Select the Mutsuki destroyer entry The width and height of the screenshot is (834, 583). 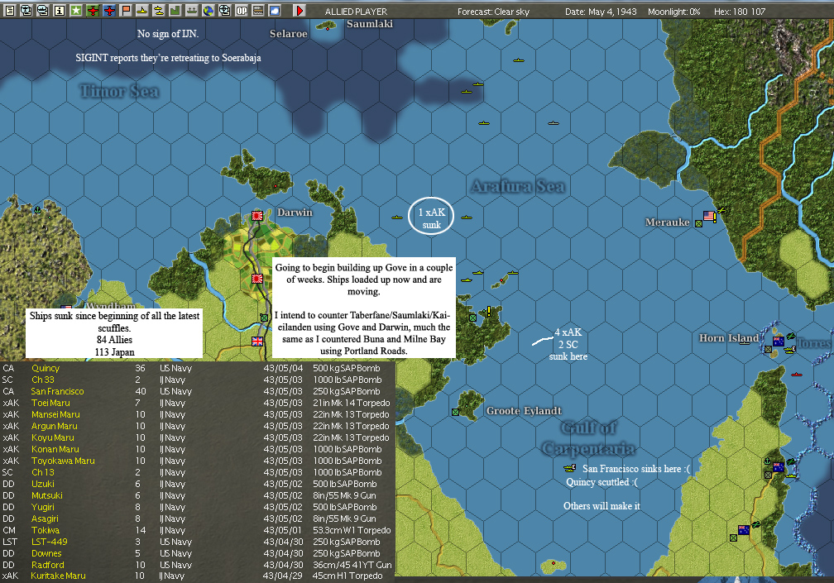(197, 495)
